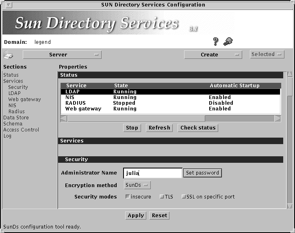This screenshot has height=233, width=295.
Task: Enable SSL on specific port checkbox
Action: (184, 197)
